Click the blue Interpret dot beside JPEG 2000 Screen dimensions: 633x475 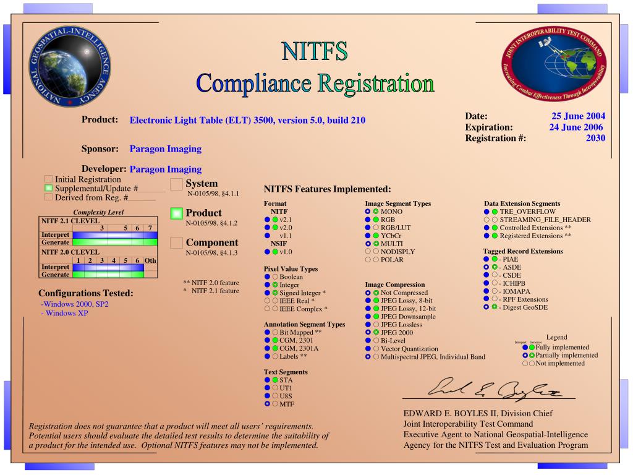[368, 332]
